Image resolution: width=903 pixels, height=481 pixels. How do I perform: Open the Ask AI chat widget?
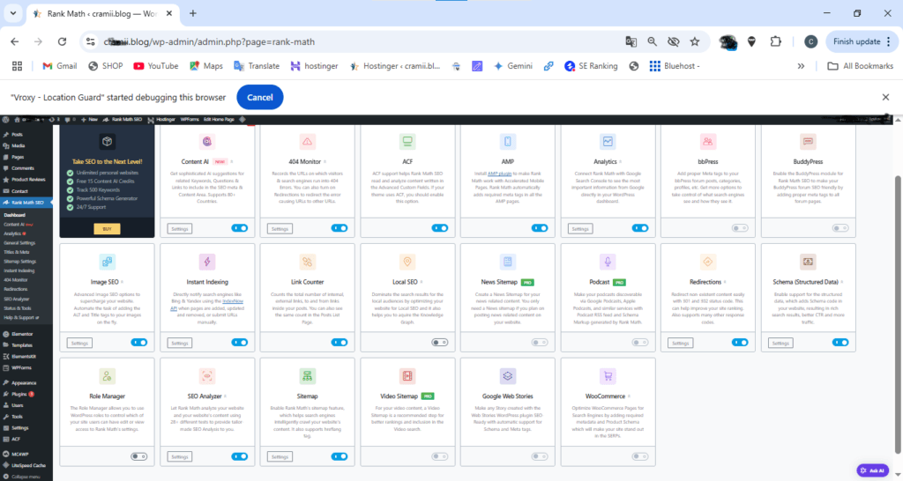click(x=872, y=470)
